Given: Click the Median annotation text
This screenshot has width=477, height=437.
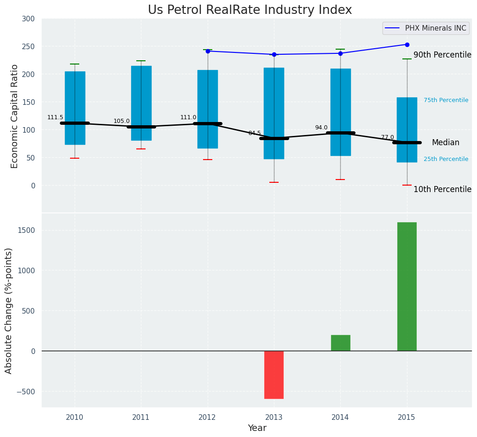Looking at the screenshot, I should 445,143.
